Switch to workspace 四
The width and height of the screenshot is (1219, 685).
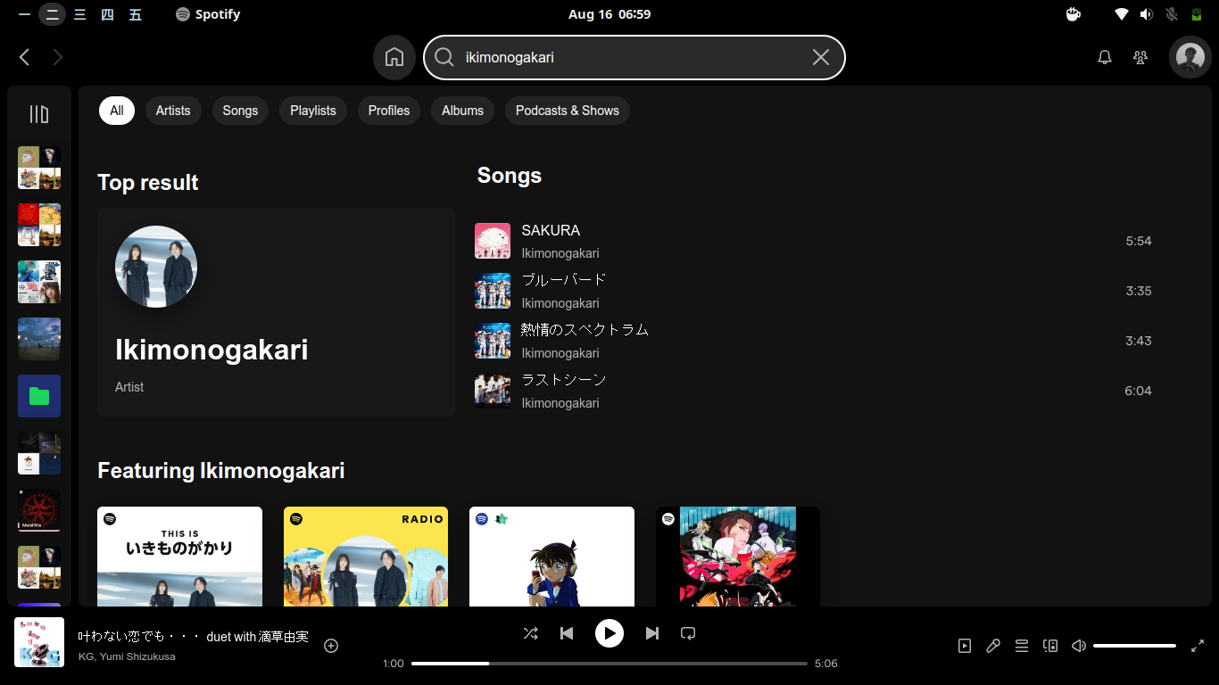coord(107,14)
